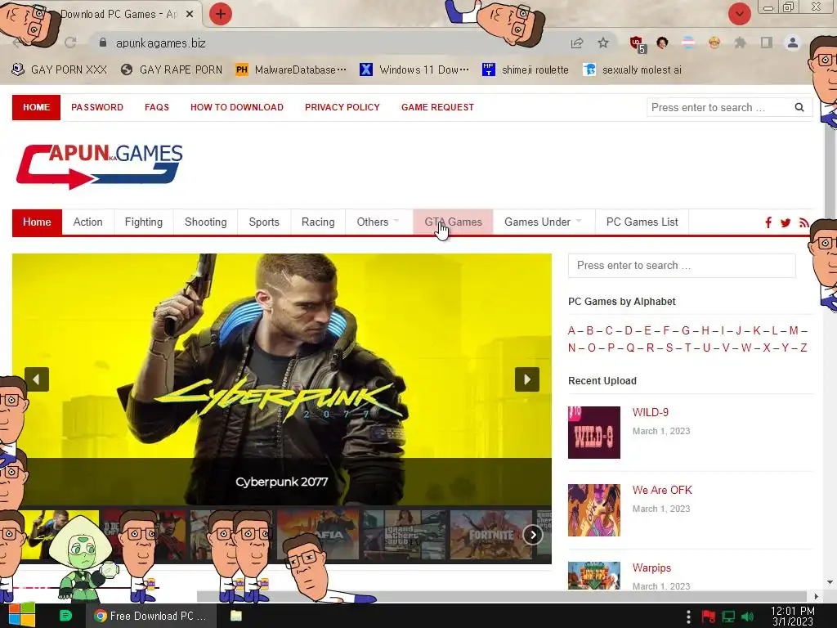The height and width of the screenshot is (628, 837).
Task: Click the address bar URL
Action: (161, 43)
